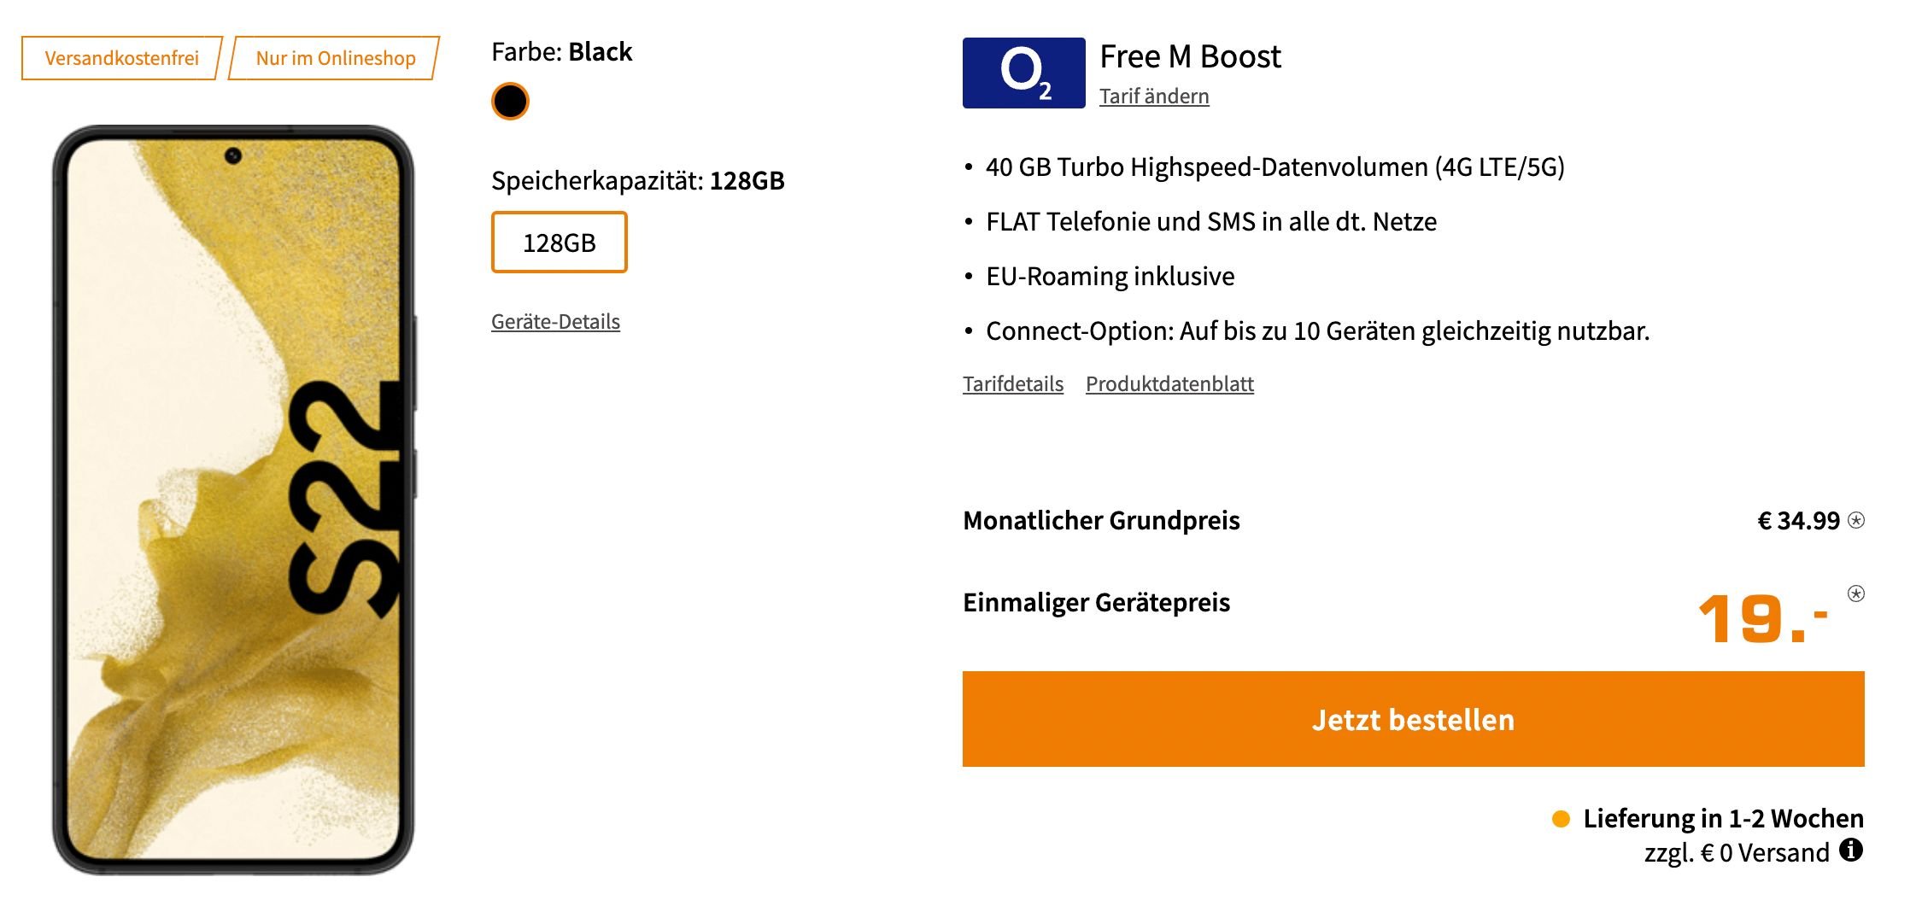Viewport: 1922px width, 912px height.
Task: Click the Free M Boost tariff title
Action: (1191, 56)
